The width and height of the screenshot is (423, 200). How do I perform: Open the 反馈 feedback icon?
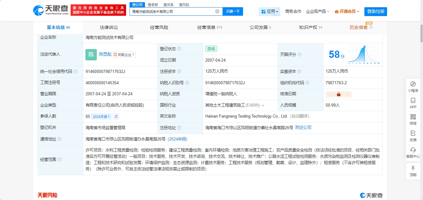(x=413, y=133)
